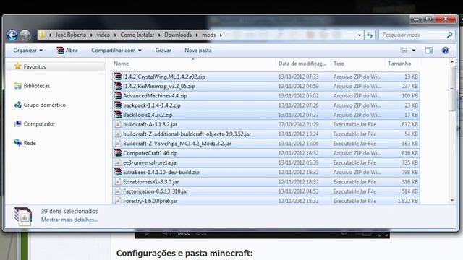Click the scrollbar down arrow
This screenshot has height=260, width=463.
click(x=452, y=201)
